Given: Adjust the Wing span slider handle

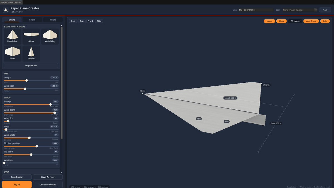Looking at the screenshot, I should [25, 89].
